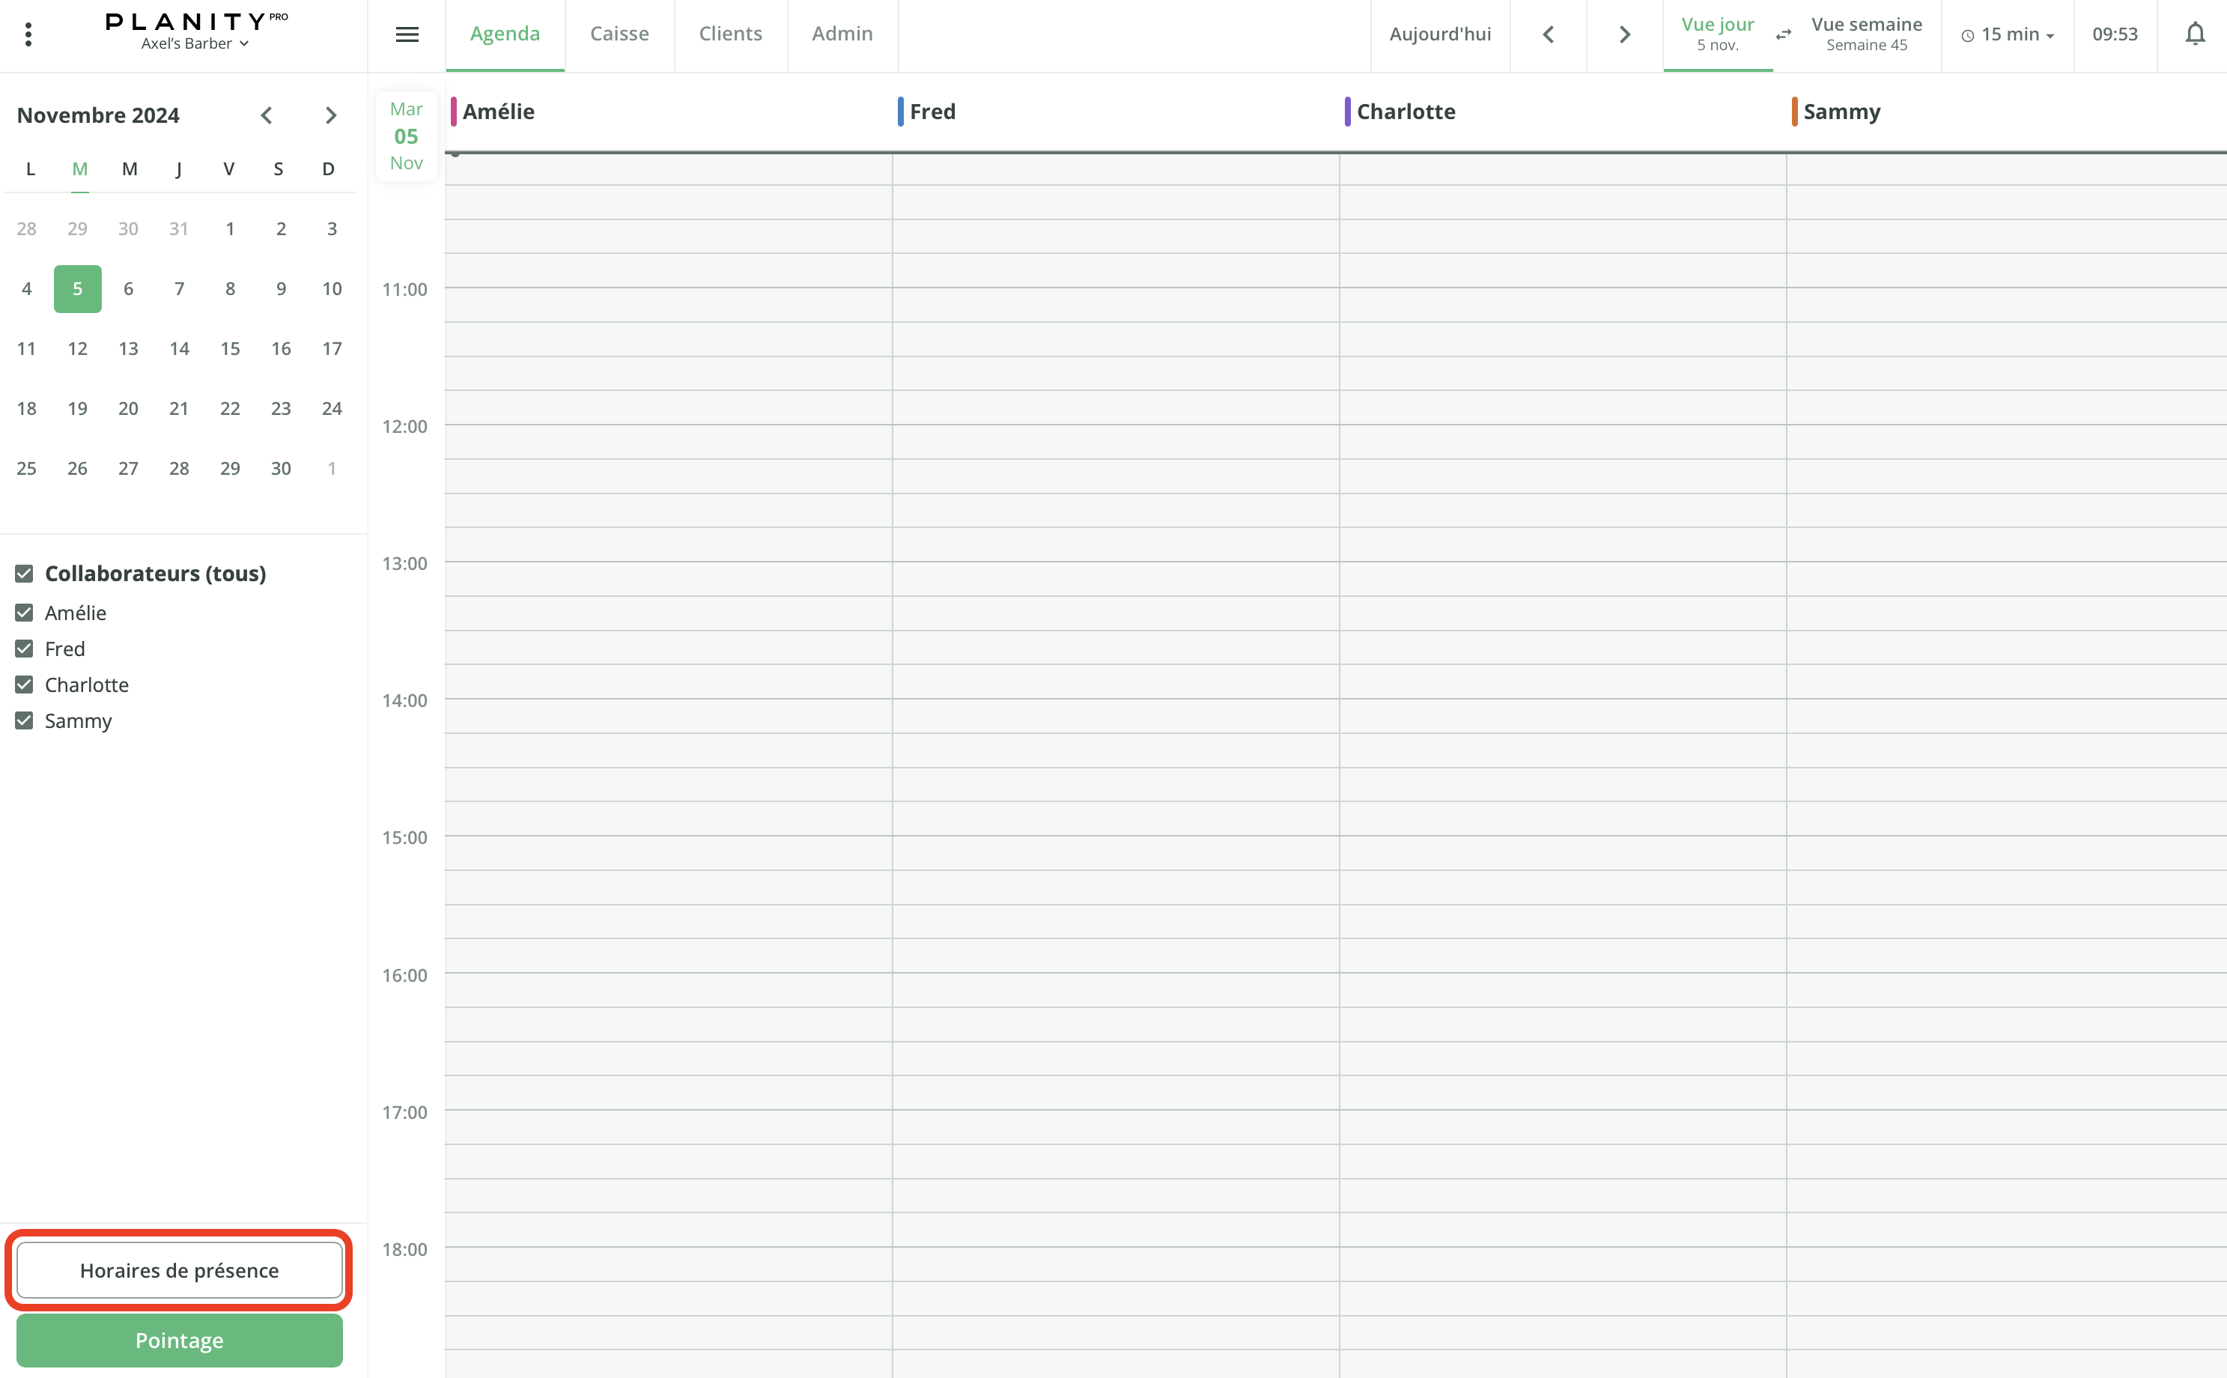Go to the next day with the right arrow
The height and width of the screenshot is (1378, 2227).
tap(1623, 34)
